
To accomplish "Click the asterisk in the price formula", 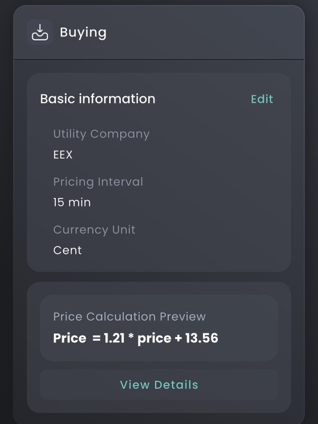I will pyautogui.click(x=130, y=337).
